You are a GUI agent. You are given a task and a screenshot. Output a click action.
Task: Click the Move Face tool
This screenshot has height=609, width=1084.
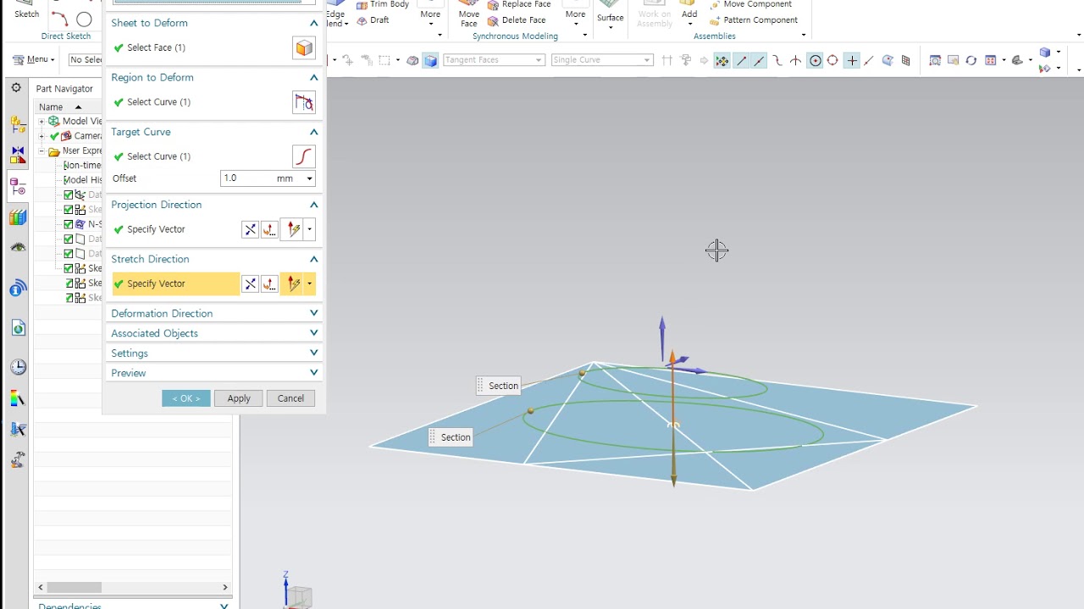tap(468, 14)
